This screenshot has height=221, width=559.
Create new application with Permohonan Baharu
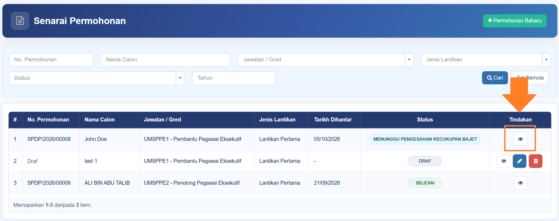pos(515,21)
